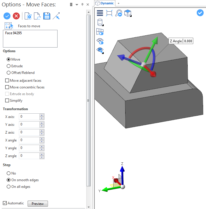
Task: Activate the point picking arrow icon
Action: 56,16
